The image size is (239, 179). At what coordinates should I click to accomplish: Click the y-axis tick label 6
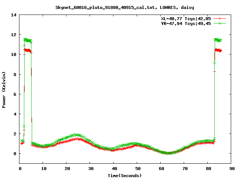[x=15, y=94]
